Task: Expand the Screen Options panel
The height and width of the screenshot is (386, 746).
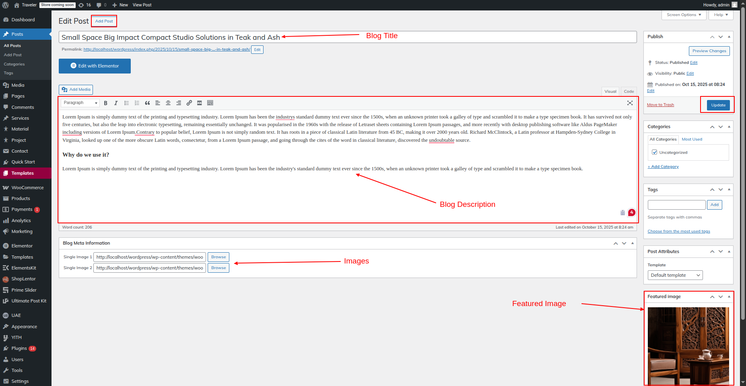Action: coord(683,15)
